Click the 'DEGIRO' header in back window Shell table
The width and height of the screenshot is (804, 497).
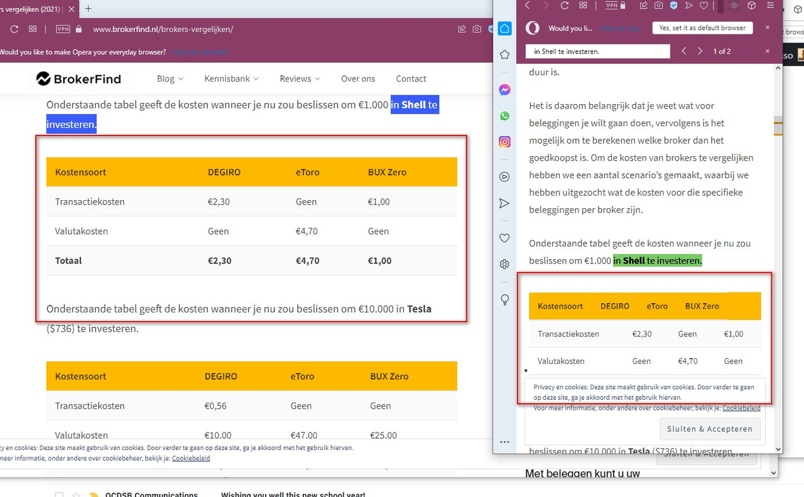(x=224, y=172)
